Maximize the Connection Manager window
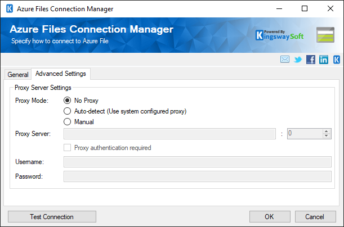This screenshot has height=227, width=344. (x=305, y=9)
